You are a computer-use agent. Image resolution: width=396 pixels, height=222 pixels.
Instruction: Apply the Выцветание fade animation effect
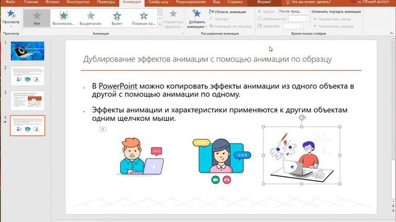90,18
